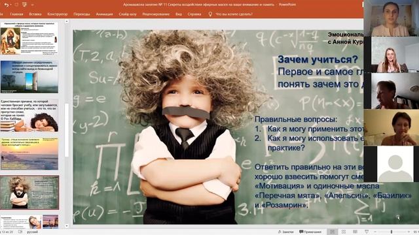Click the slide panel scroll-down arrow
419x235 pixels.
click(67, 227)
